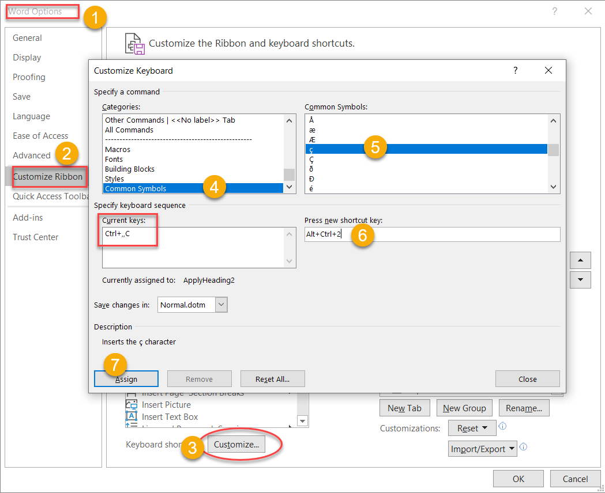Screen dimensions: 605x493
Task: Click the move down arrow button
Action: tap(580, 280)
